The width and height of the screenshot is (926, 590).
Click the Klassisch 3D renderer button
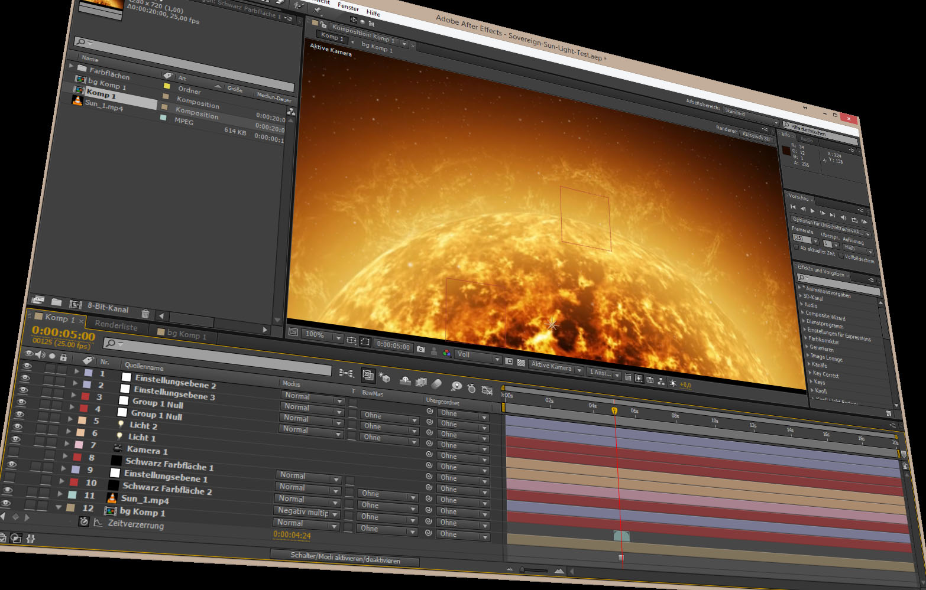coord(756,136)
